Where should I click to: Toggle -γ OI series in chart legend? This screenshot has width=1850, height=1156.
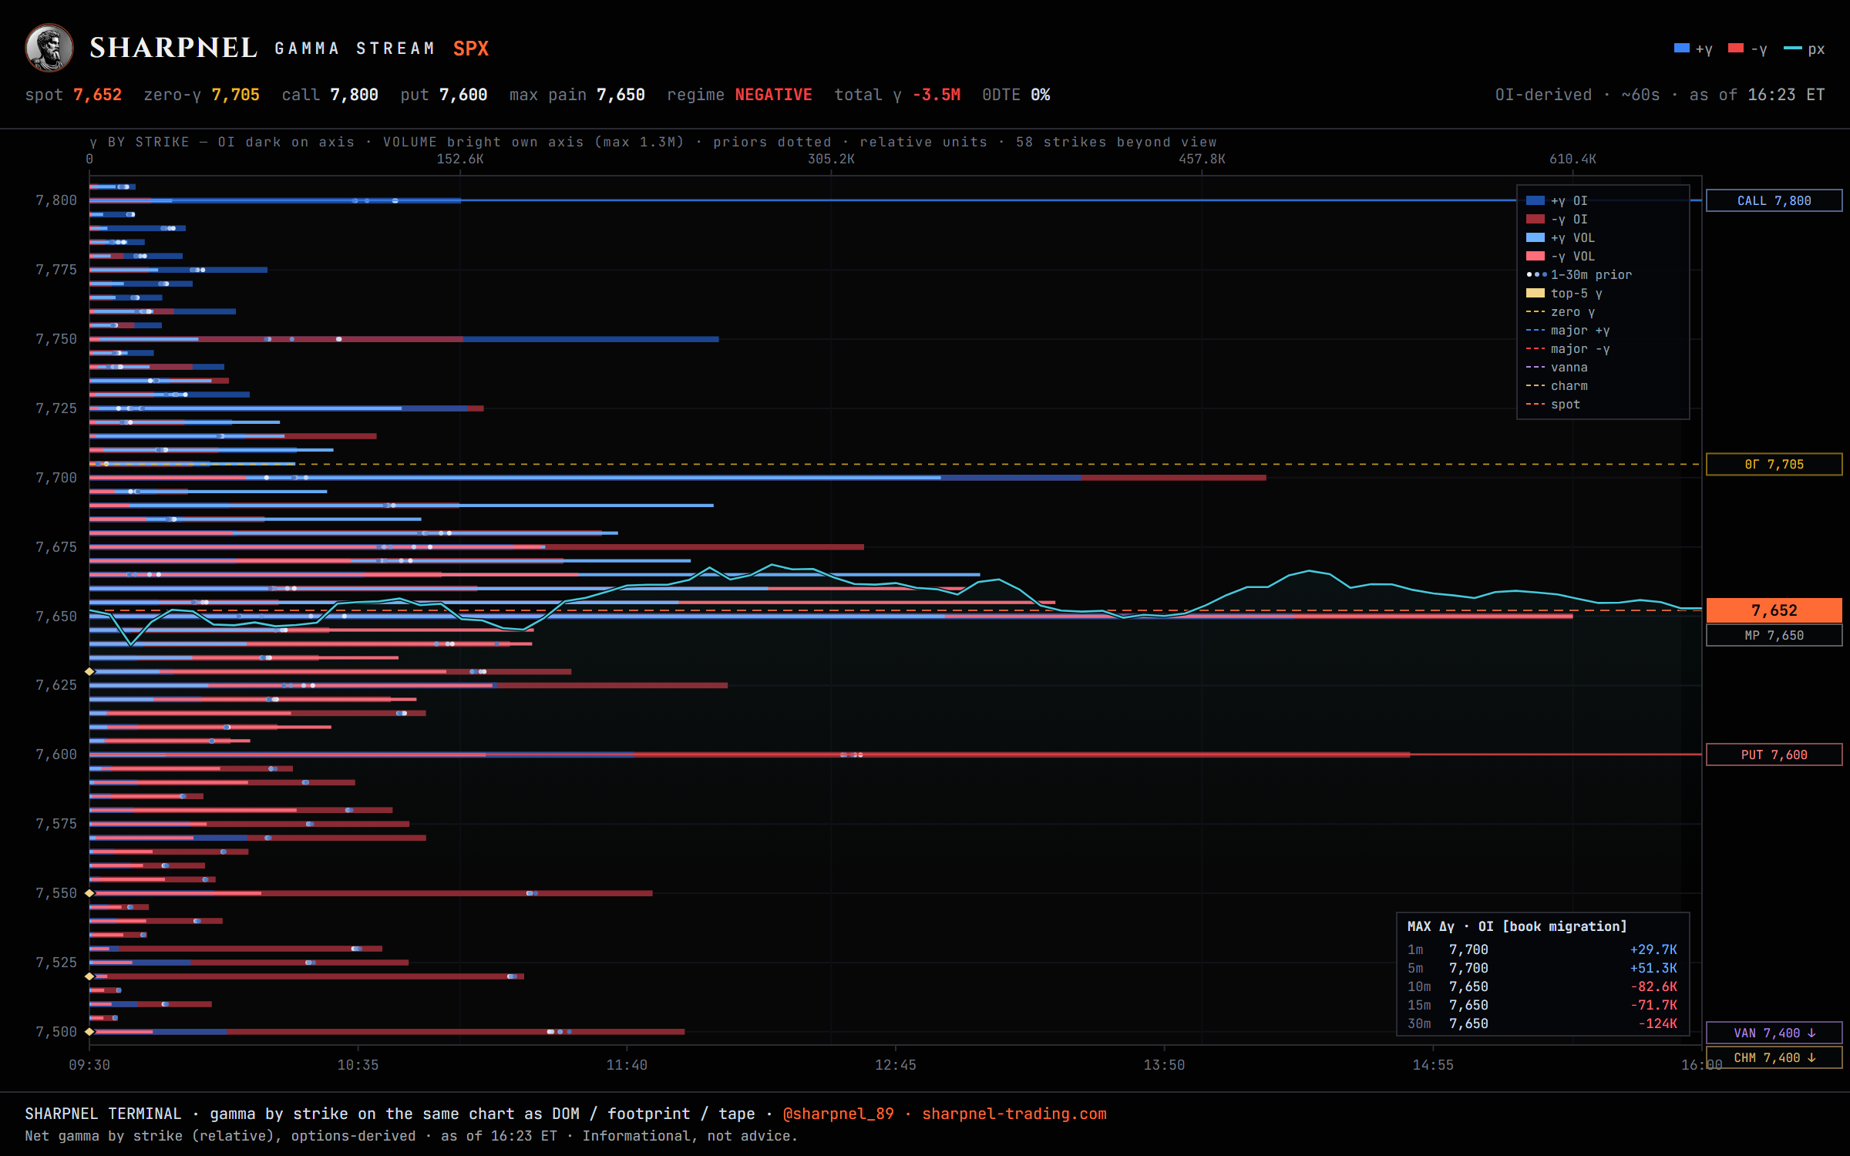(1557, 219)
